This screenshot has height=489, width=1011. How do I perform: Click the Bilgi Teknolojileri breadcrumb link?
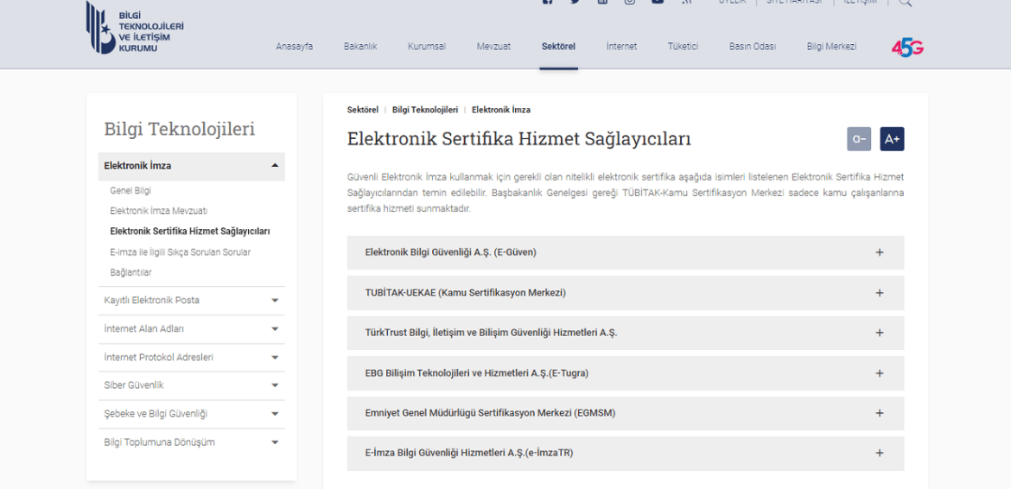tap(424, 111)
